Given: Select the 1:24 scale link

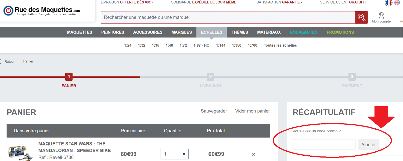Looking at the screenshot, I should click(128, 46).
